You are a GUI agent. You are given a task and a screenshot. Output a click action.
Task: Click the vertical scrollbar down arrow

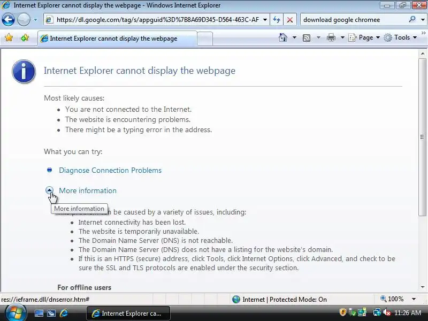pos(423,287)
